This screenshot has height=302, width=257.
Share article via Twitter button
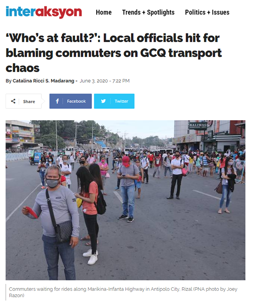coord(114,101)
